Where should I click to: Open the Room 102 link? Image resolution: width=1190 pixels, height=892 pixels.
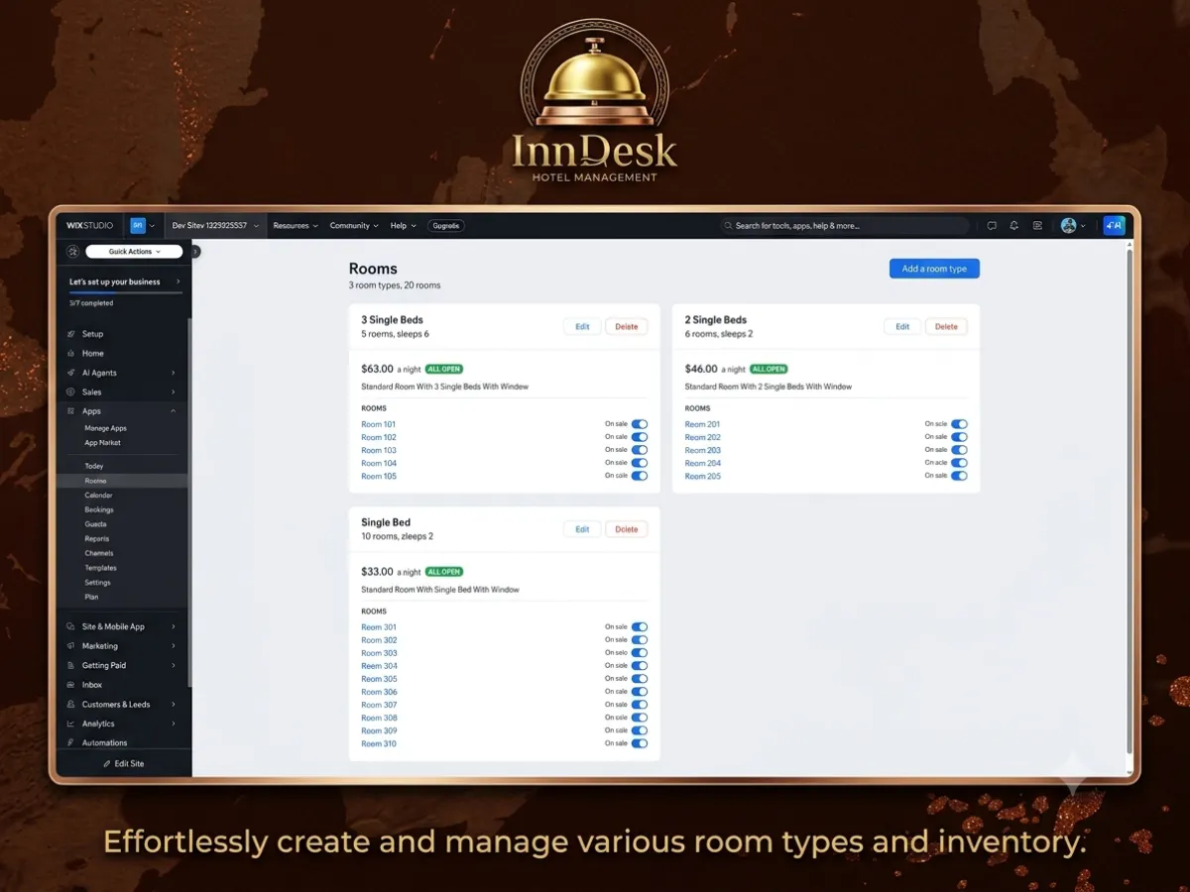tap(379, 437)
